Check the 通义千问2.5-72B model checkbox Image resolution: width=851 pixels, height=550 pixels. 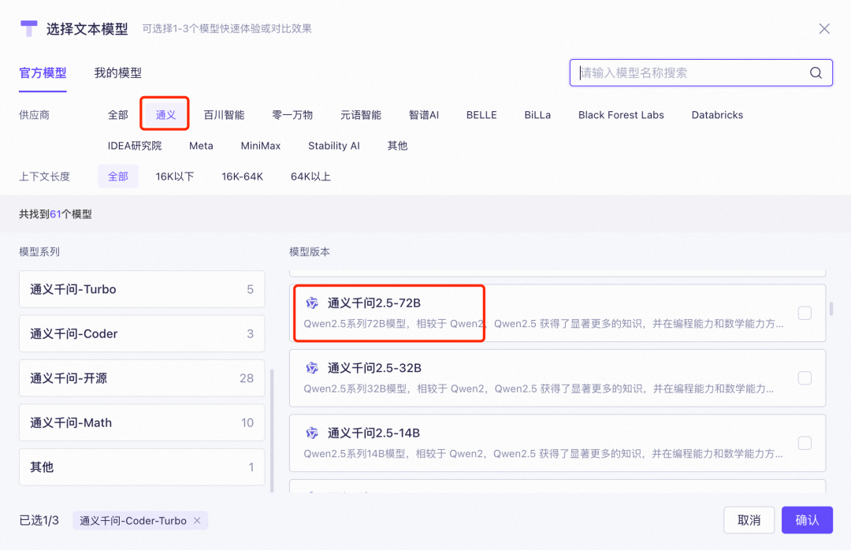pos(805,314)
